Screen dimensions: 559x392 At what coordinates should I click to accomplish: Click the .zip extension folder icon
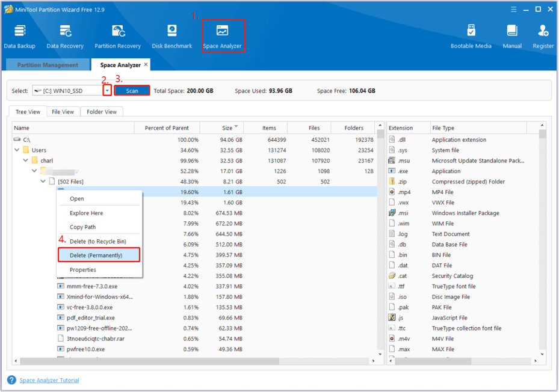392,182
